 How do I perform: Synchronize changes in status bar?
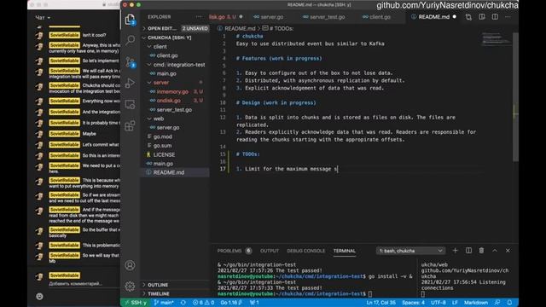tap(183, 303)
